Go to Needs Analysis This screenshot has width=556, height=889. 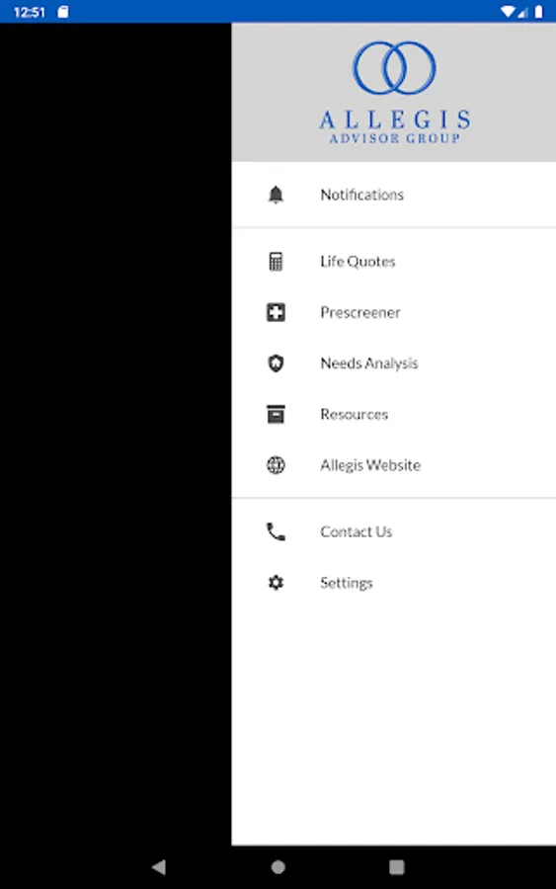coord(393,363)
